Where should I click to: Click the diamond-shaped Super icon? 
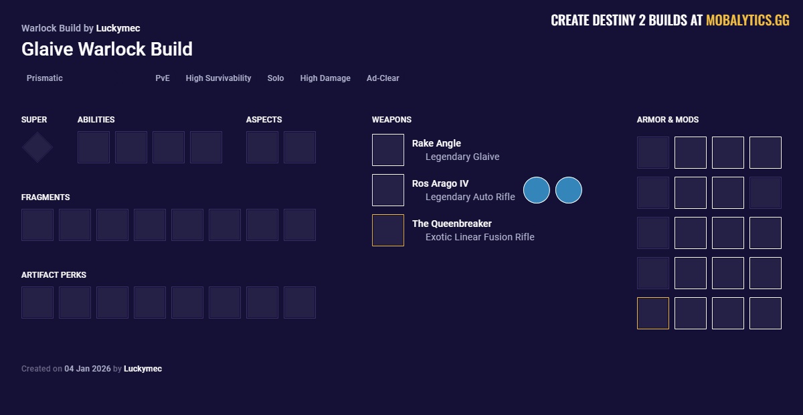[37, 147]
